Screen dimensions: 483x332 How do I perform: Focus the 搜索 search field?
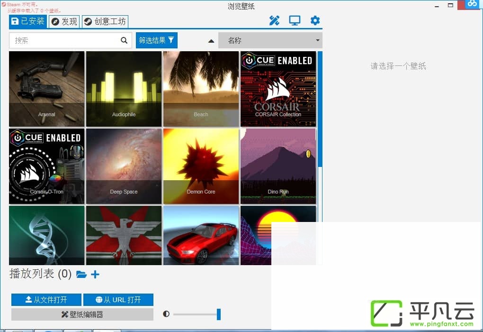pyautogui.click(x=71, y=40)
